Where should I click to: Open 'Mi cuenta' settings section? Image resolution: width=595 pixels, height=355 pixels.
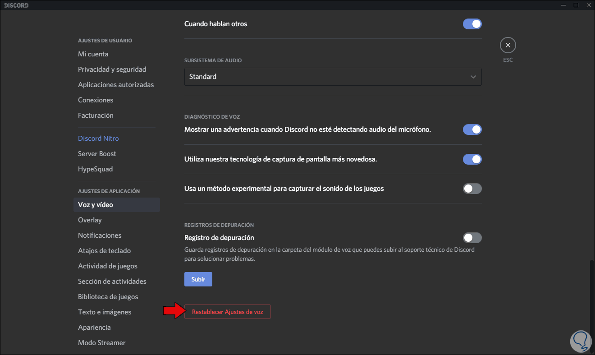pyautogui.click(x=93, y=54)
